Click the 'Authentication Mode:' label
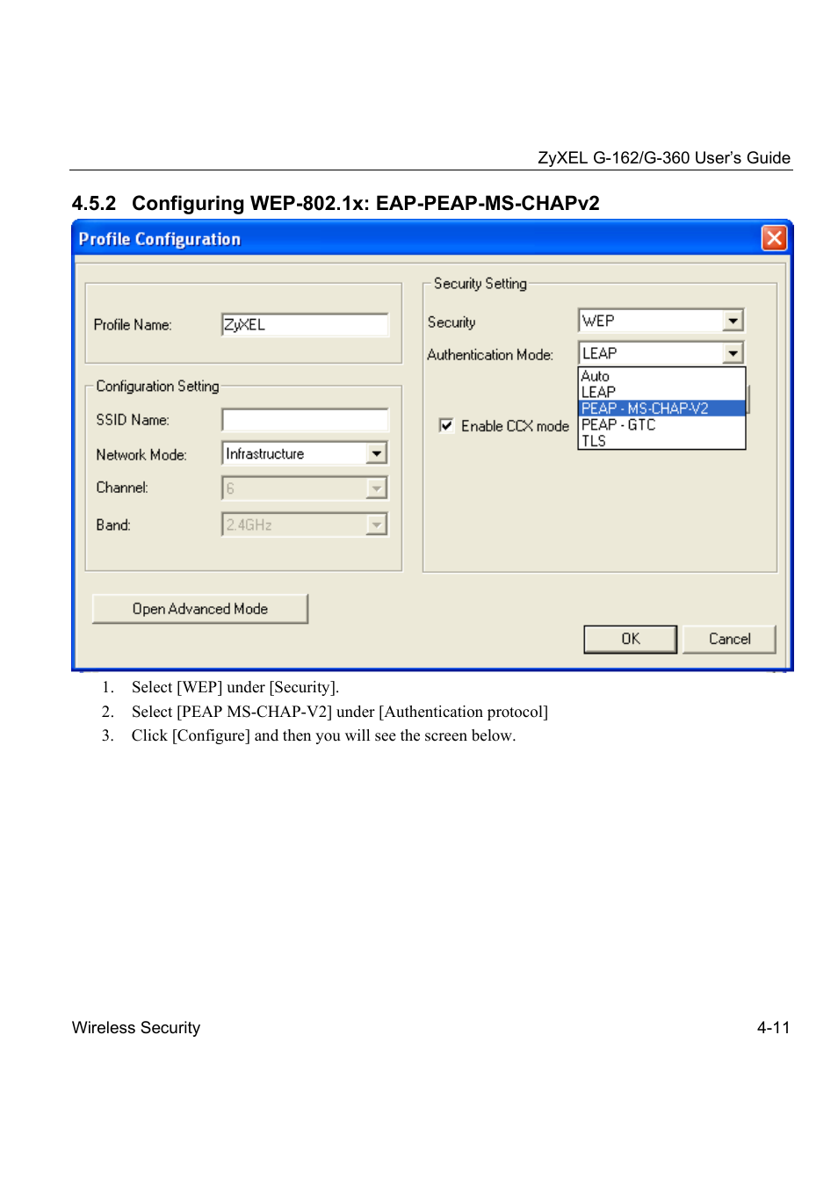838x1187 pixels. (490, 355)
